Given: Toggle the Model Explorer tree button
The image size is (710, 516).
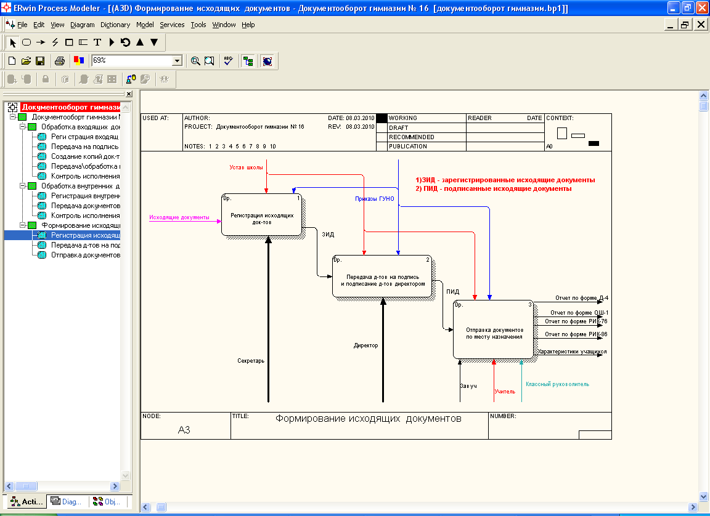Looking at the screenshot, I should point(248,60).
